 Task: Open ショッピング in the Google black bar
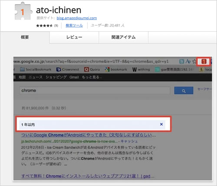tap(56, 77)
